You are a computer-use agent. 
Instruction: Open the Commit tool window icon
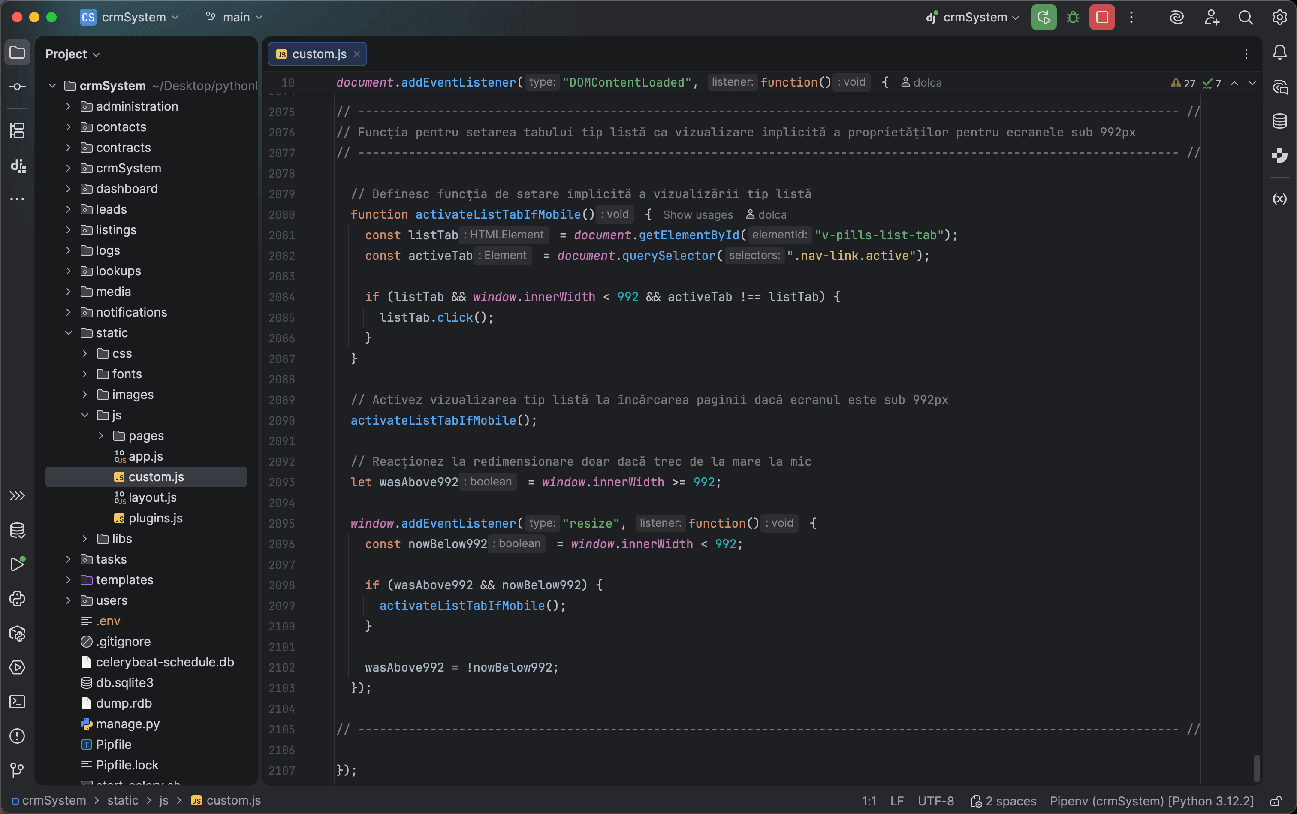pos(17,86)
